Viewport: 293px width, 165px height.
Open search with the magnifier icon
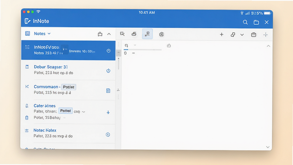coord(245,22)
